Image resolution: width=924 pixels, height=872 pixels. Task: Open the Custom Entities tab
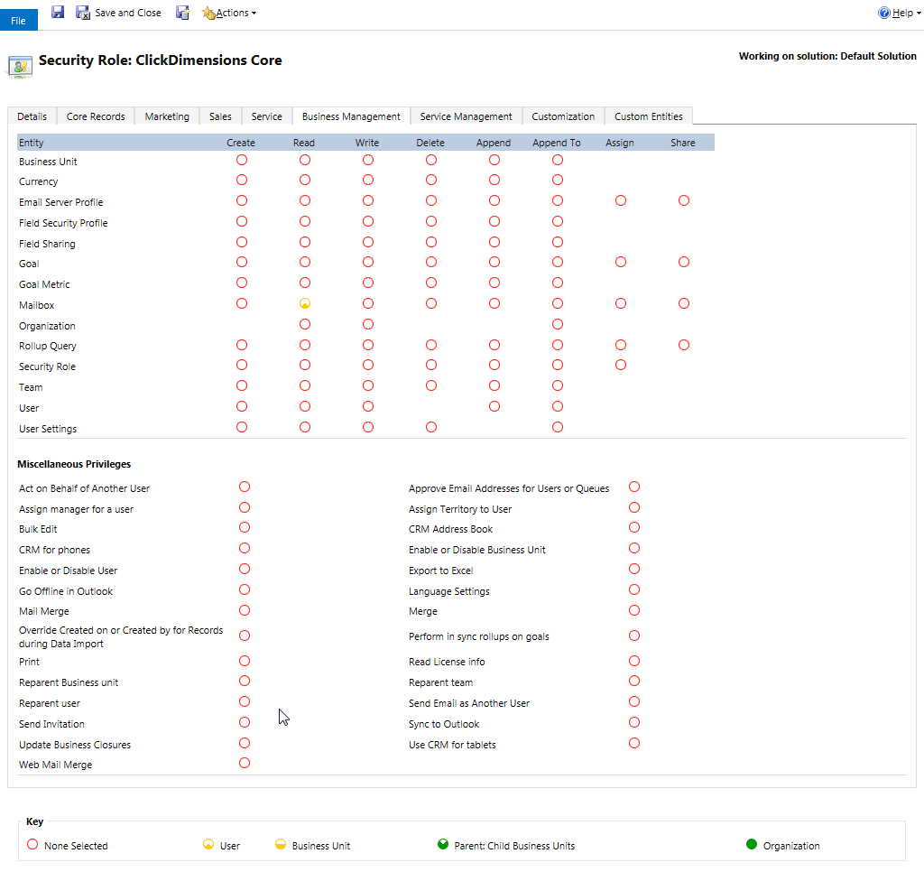648,116
